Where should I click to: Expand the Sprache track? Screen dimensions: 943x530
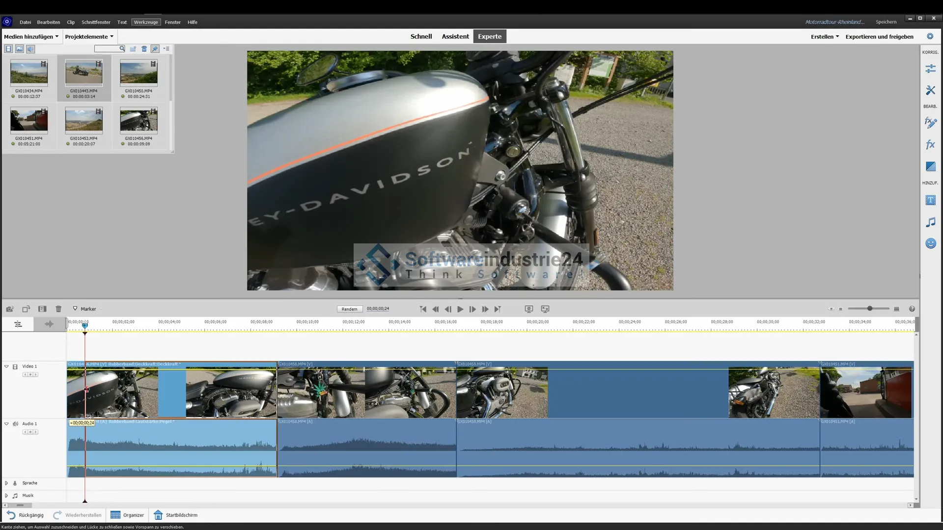click(x=6, y=483)
